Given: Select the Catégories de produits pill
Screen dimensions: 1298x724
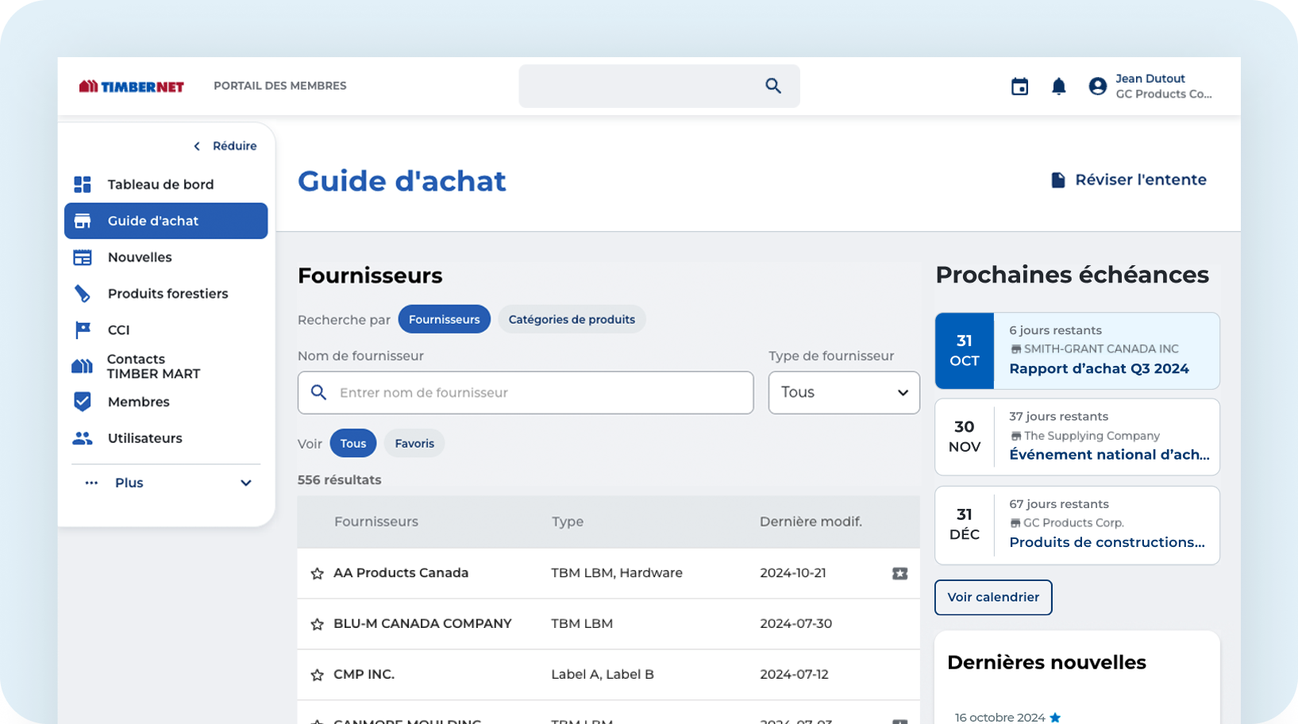Looking at the screenshot, I should click(x=572, y=319).
